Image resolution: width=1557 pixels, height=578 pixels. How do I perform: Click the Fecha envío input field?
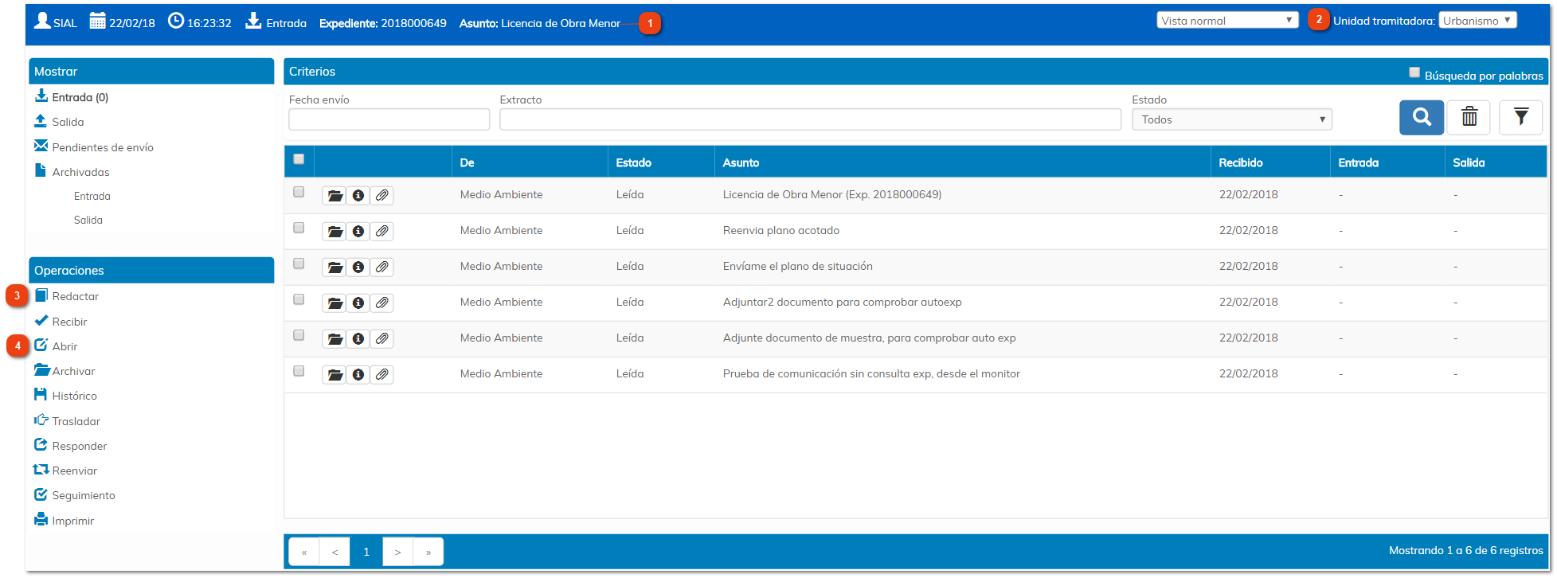389,119
